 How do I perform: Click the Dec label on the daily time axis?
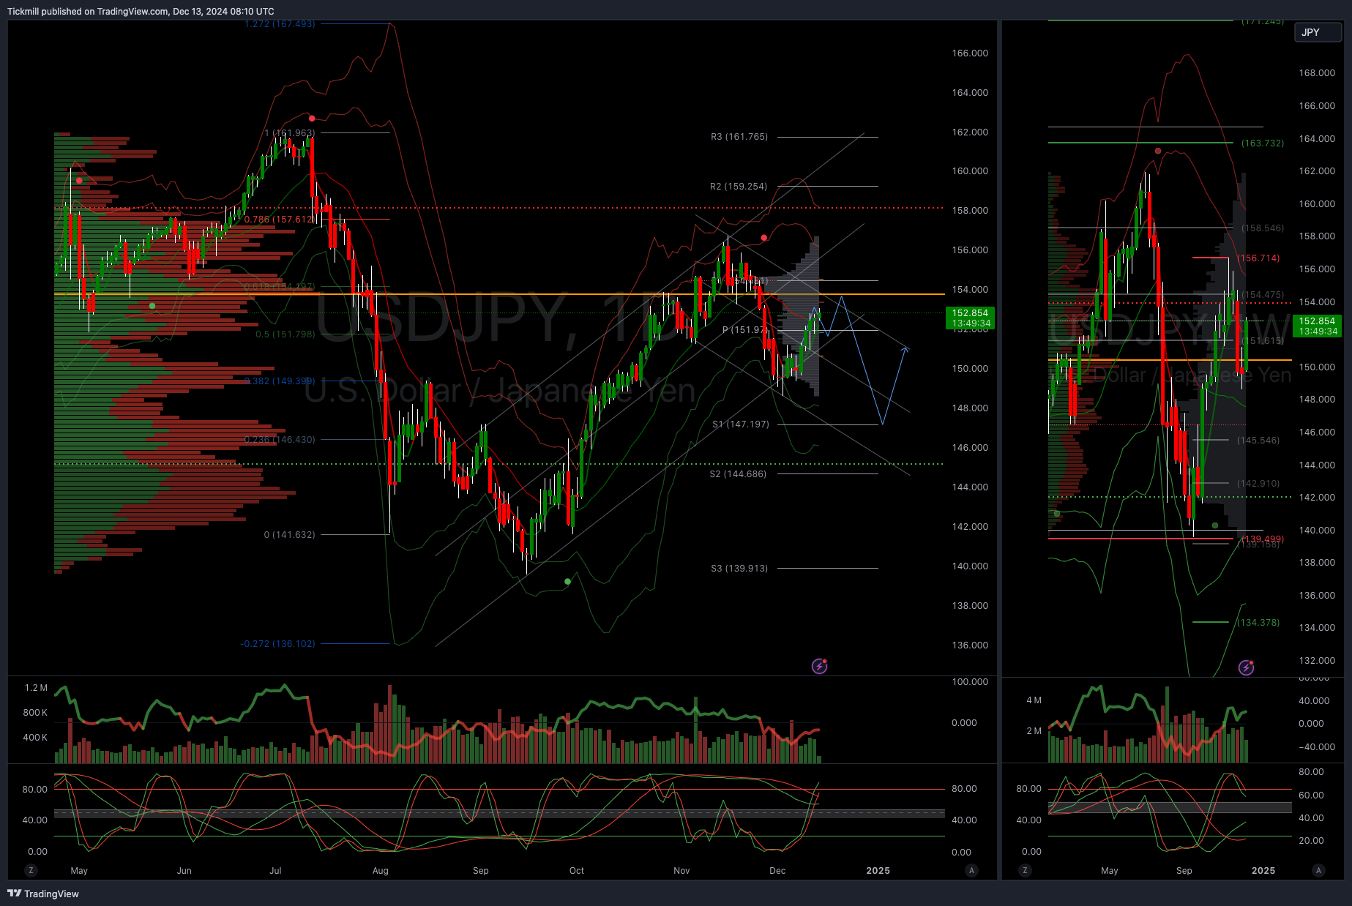click(777, 871)
